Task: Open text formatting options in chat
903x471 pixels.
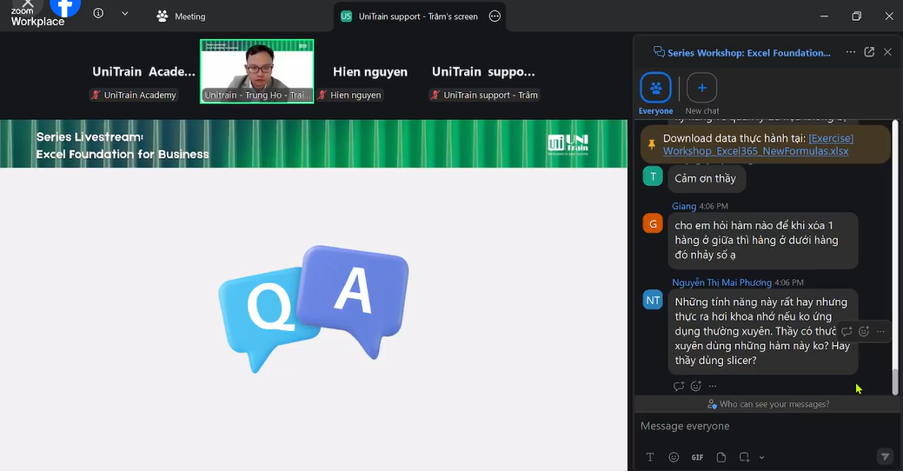Action: coord(649,457)
